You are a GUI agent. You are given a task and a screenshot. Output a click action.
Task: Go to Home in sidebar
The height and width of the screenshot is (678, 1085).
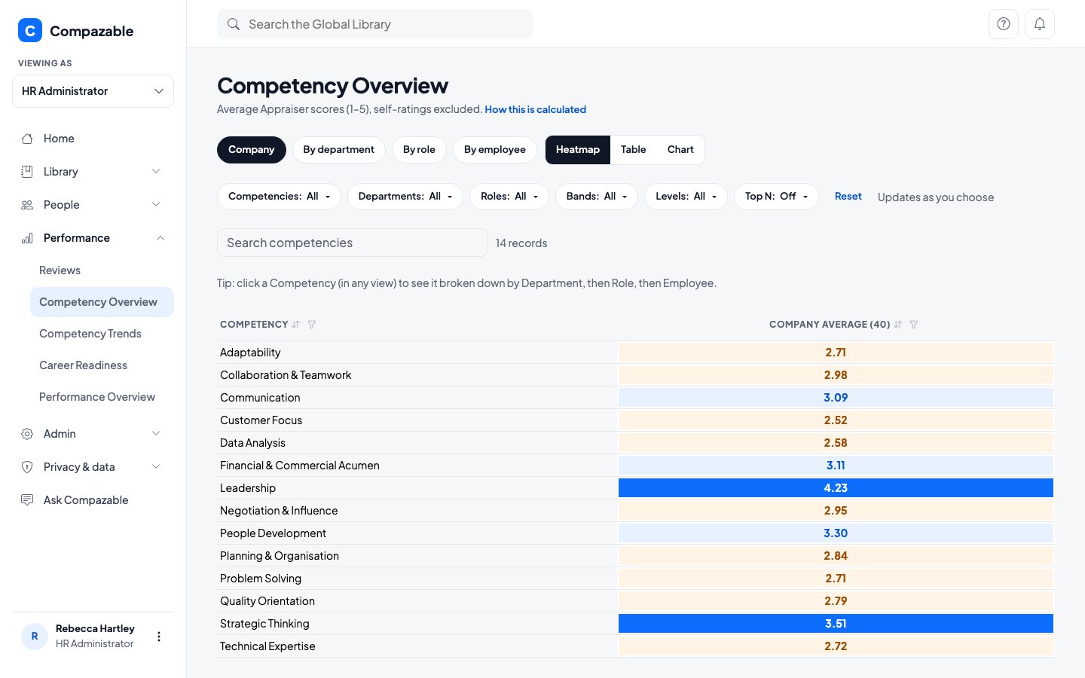93,139
